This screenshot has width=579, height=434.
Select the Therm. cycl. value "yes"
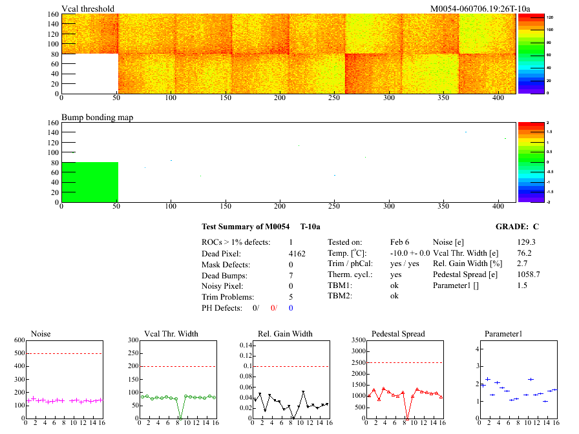pos(396,274)
